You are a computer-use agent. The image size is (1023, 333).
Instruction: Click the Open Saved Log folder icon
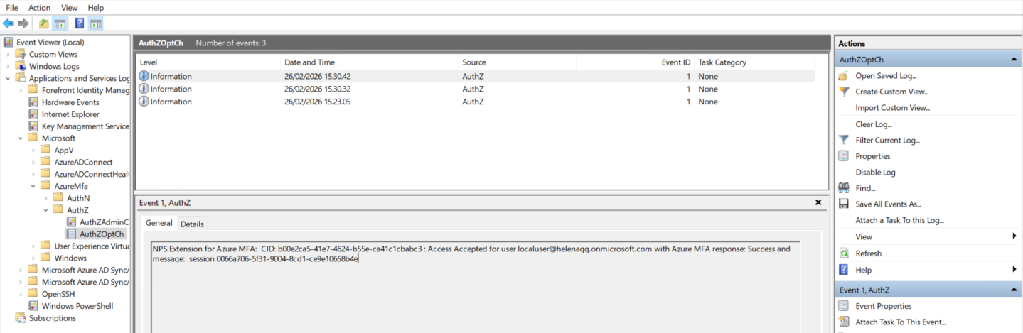(x=844, y=75)
